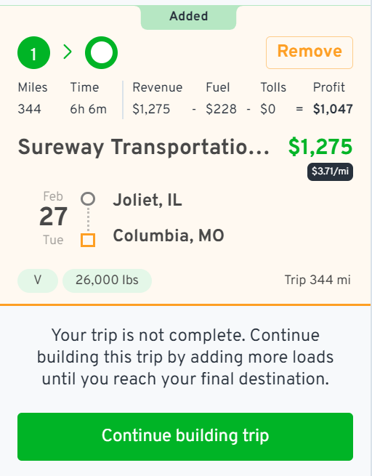The width and height of the screenshot is (372, 476).
Task: Select the empty next-load circle
Action: (x=101, y=53)
